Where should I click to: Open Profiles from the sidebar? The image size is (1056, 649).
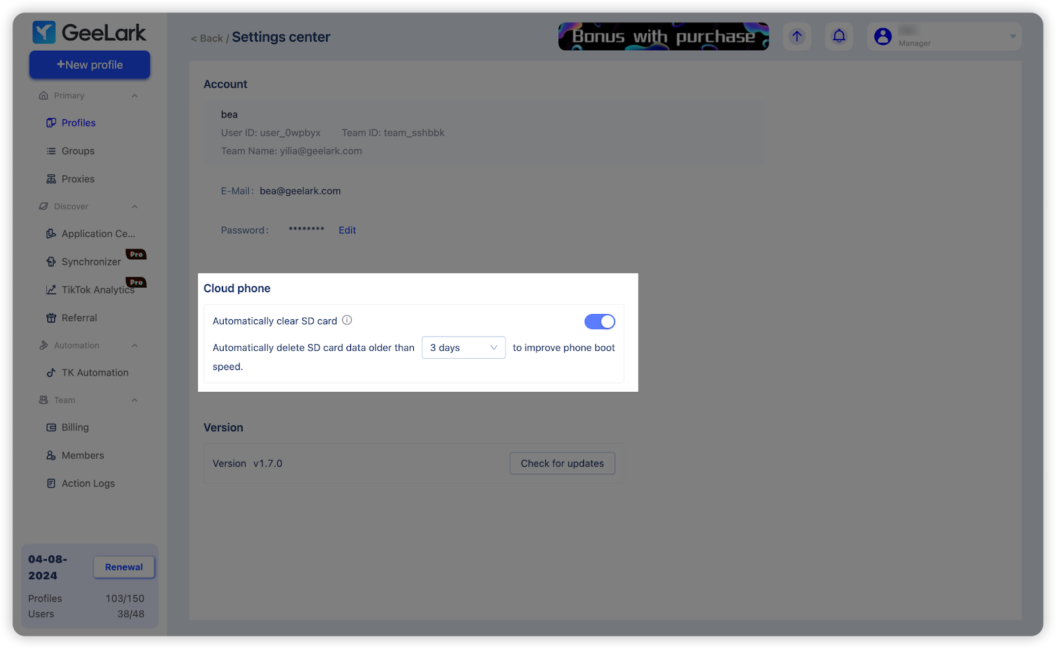pos(79,123)
